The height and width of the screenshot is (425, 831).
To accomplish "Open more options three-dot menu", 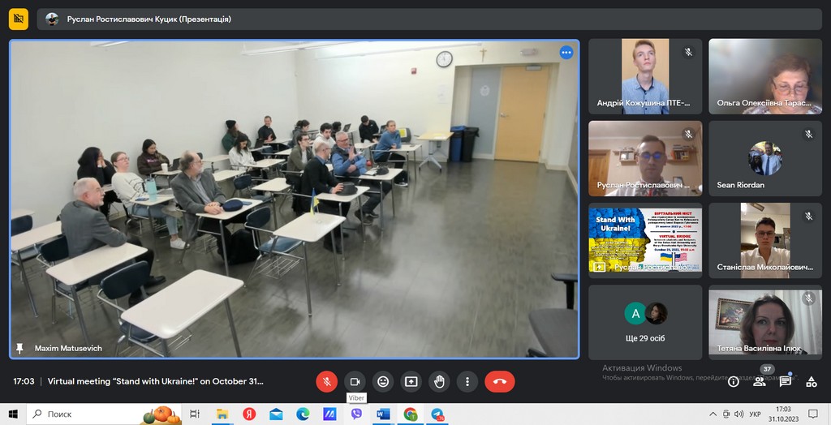I will coord(467,381).
